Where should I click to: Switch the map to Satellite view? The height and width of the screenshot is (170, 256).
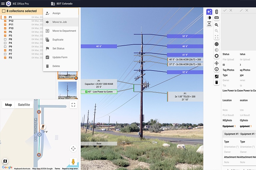[x=24, y=105]
